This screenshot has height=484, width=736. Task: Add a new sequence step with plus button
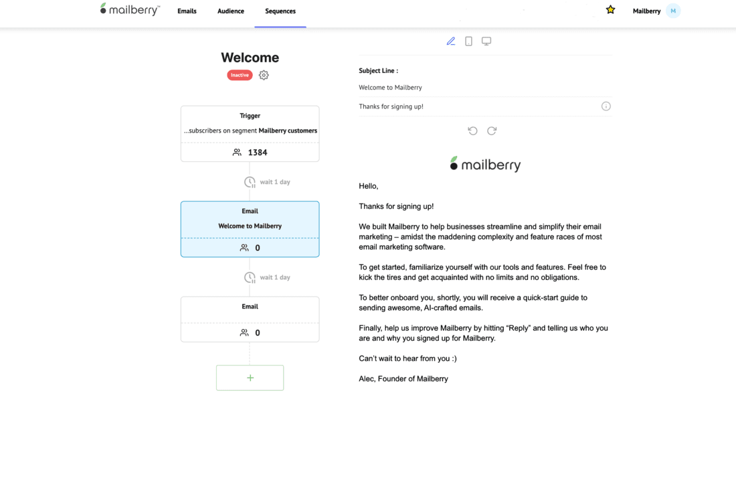(250, 378)
